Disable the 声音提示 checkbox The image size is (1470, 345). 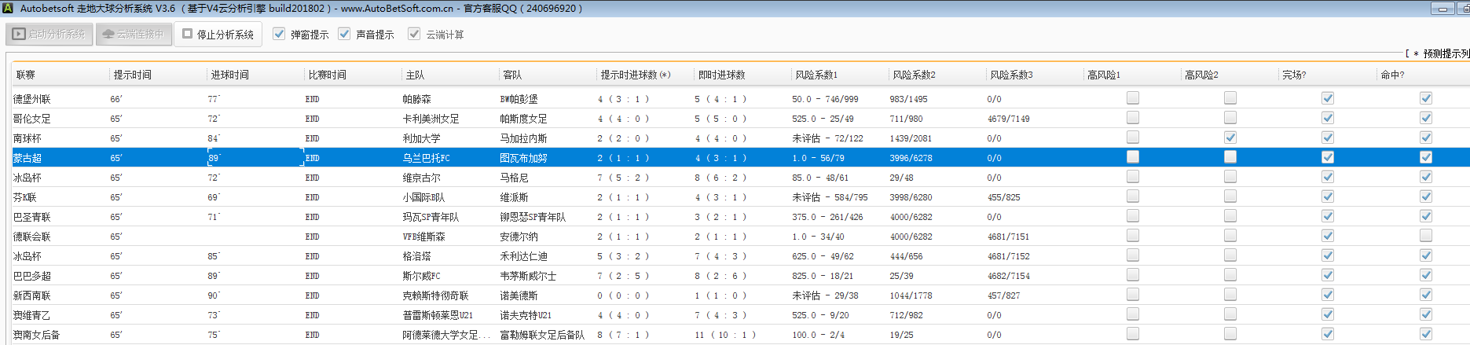344,34
